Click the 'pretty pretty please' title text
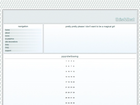The width and height of the screenshot is (140, 105). click(x=90, y=27)
